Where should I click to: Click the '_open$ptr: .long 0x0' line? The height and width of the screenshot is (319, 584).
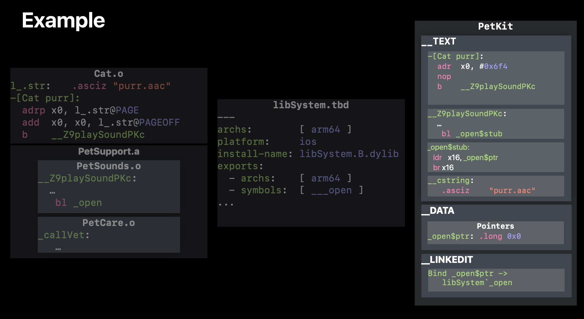point(474,236)
